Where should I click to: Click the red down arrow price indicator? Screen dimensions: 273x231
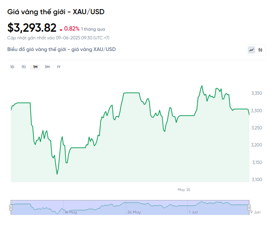[61, 30]
